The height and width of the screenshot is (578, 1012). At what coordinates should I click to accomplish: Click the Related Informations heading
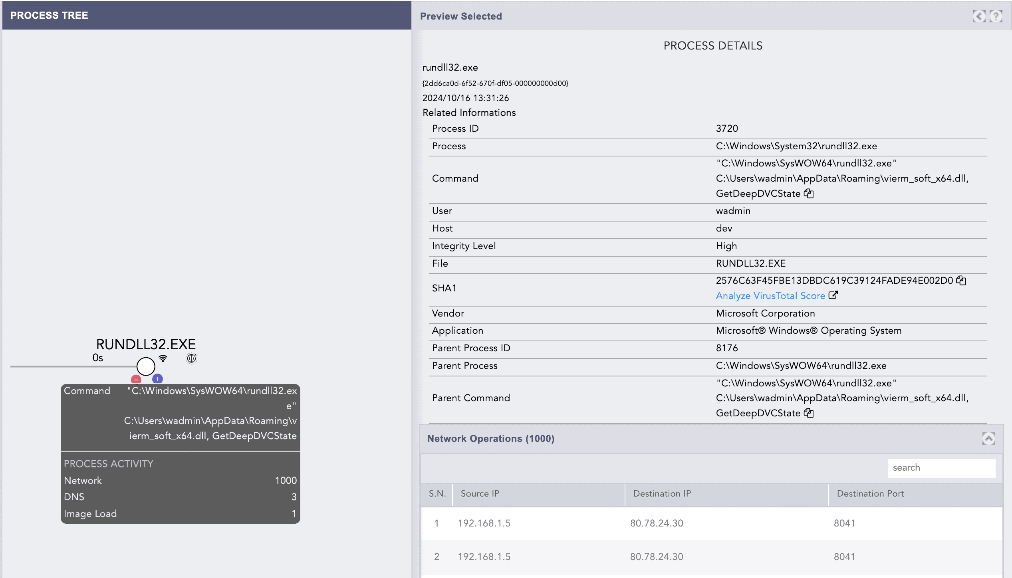pyautogui.click(x=469, y=113)
